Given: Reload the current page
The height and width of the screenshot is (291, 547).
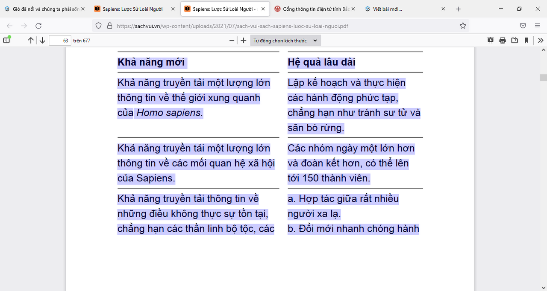Looking at the screenshot, I should pyautogui.click(x=38, y=26).
